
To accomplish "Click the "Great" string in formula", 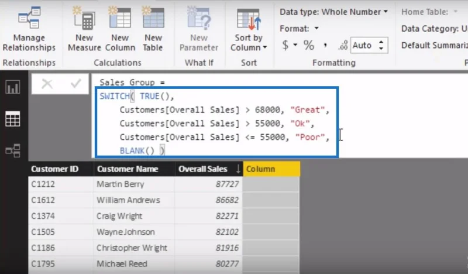I will pyautogui.click(x=308, y=110).
